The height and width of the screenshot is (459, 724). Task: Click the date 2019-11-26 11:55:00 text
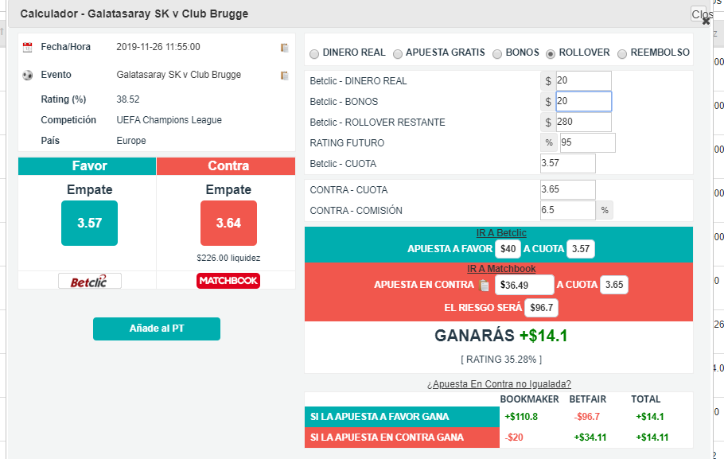[x=158, y=47]
